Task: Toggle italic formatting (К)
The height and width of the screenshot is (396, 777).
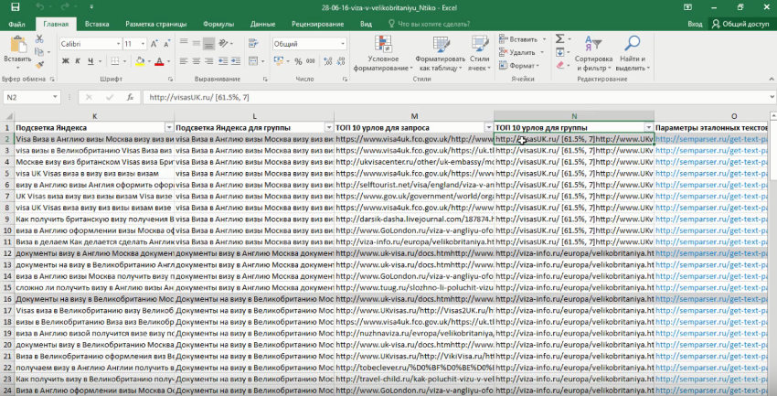Action: pyautogui.click(x=80, y=61)
